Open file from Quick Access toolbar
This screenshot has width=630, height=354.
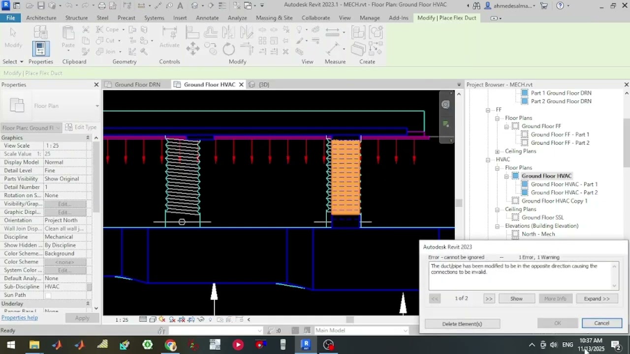(30, 5)
